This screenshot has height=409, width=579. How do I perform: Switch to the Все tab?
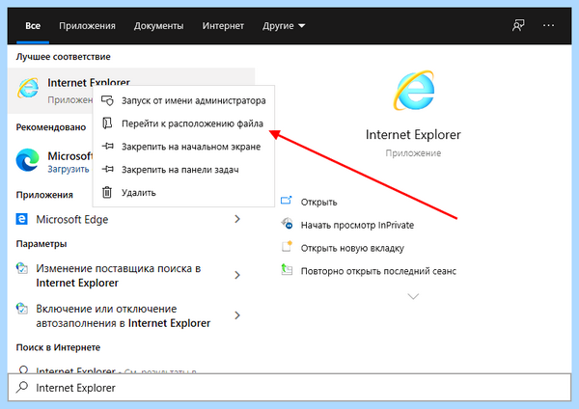[x=33, y=26]
